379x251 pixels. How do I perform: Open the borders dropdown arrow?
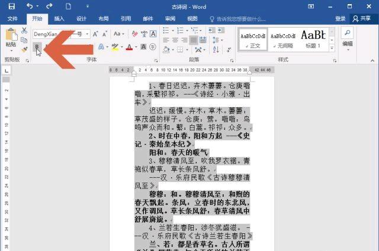click(187, 50)
